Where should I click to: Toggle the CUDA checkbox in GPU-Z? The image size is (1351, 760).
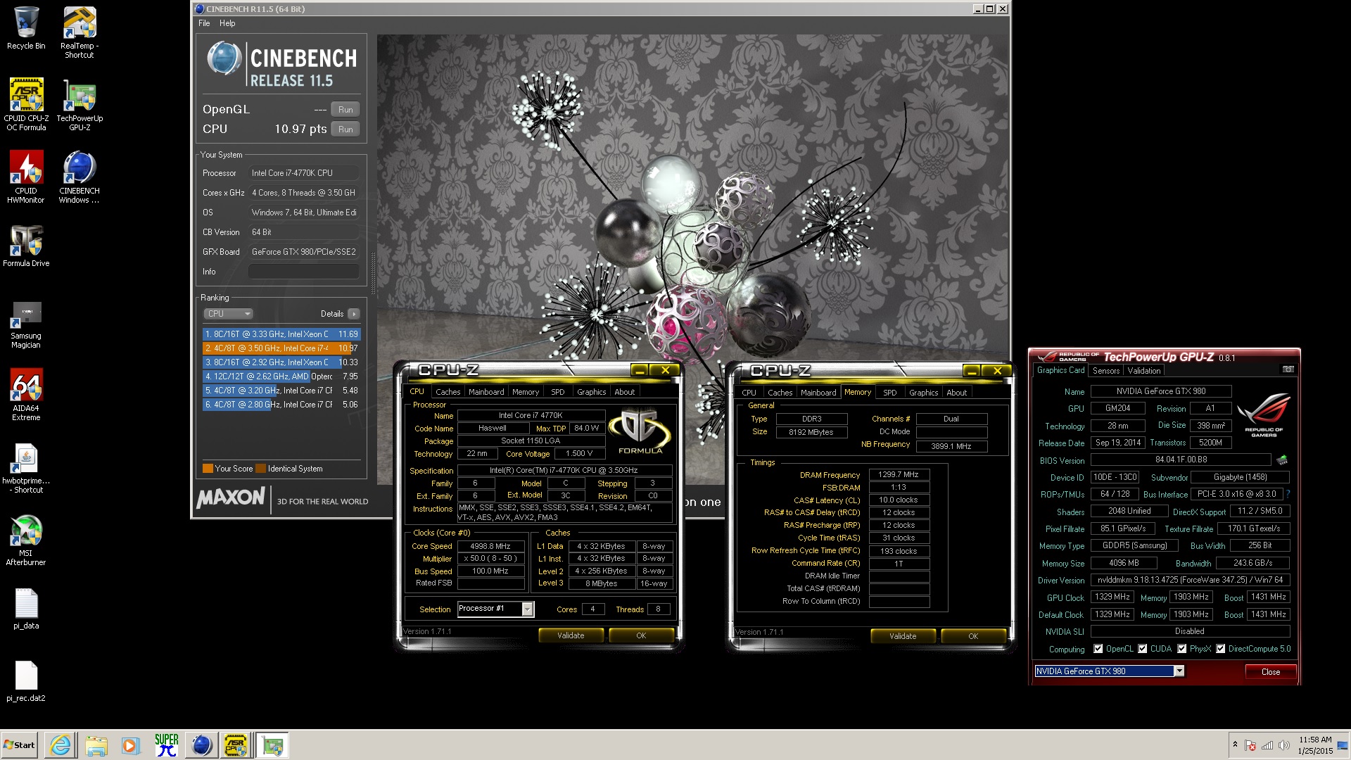(1142, 649)
